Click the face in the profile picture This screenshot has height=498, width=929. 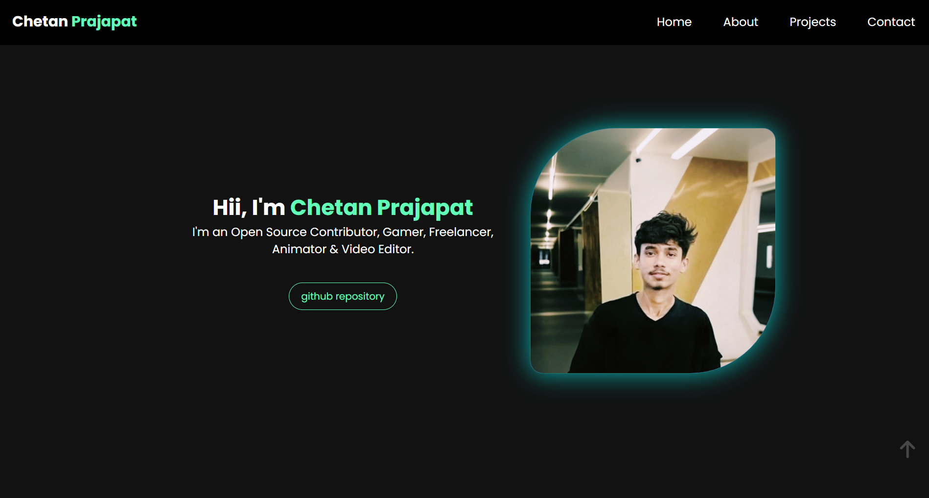coord(659,264)
